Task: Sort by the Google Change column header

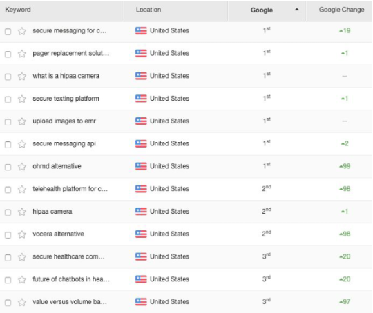Action: click(342, 10)
